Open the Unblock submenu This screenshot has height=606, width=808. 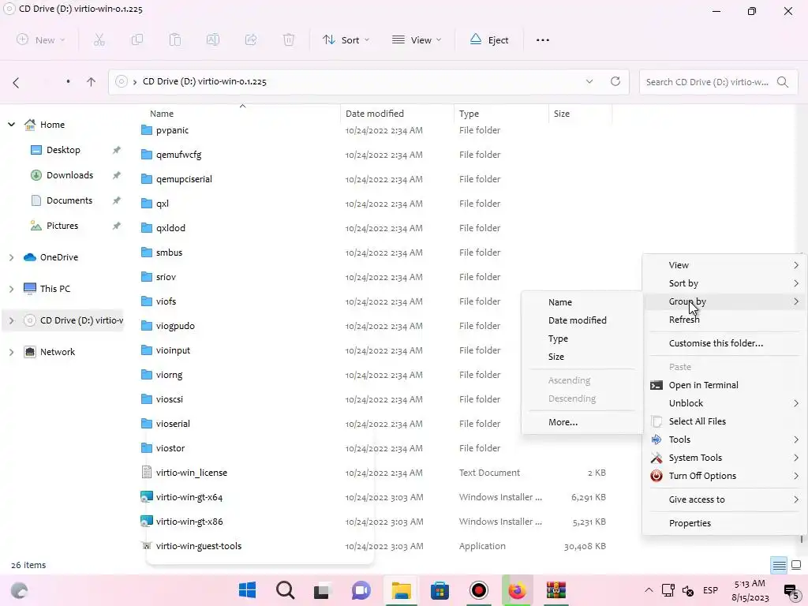(724, 403)
